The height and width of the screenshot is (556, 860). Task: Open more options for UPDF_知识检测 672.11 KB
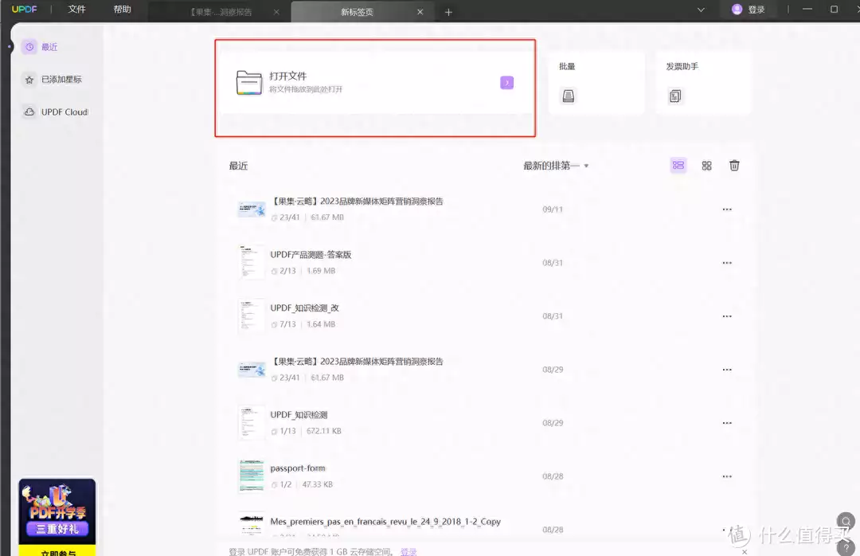tap(727, 423)
